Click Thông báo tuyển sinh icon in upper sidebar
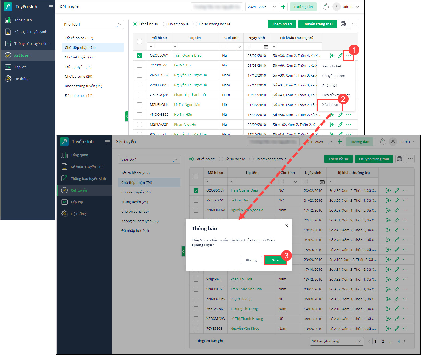The width and height of the screenshot is (421, 355). (8, 43)
